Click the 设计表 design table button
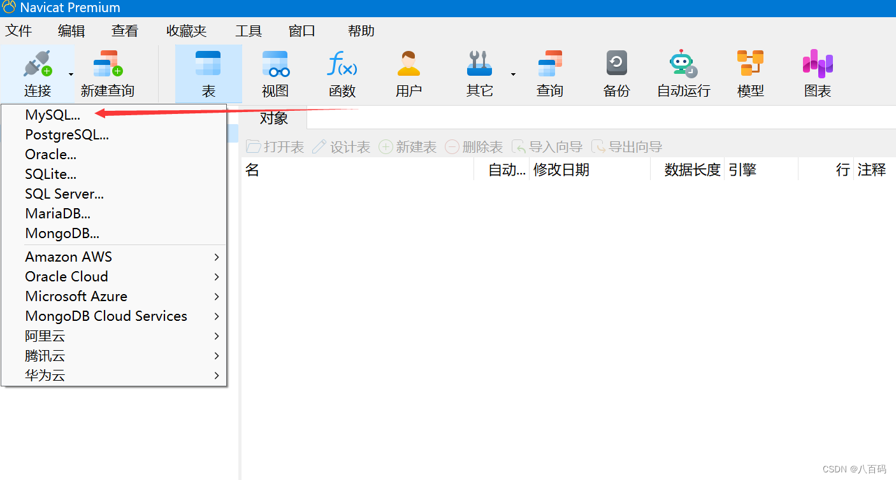Screen dimensions: 896x480 341,147
